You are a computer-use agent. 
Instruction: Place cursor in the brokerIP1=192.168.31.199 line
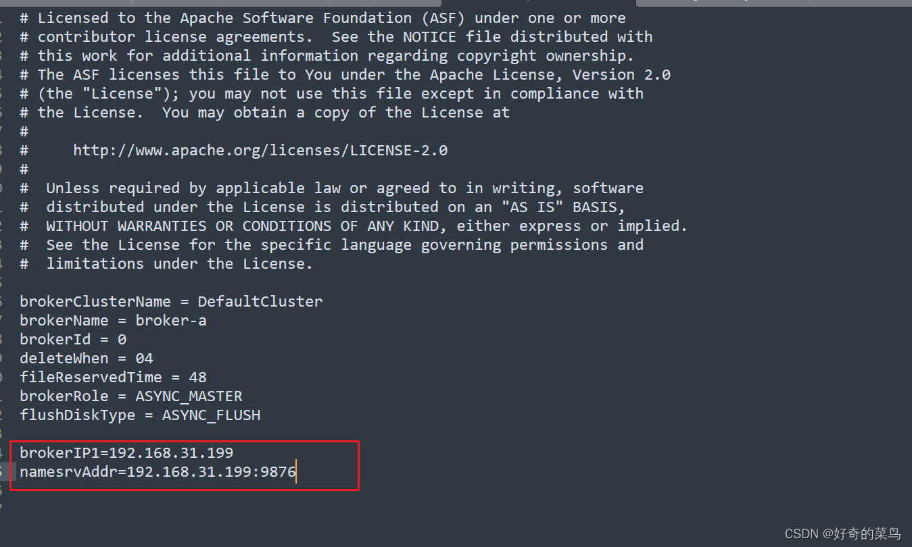pos(126,452)
